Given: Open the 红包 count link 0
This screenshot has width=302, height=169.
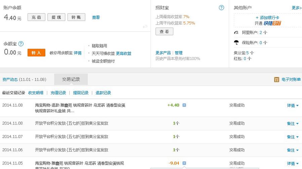Looking at the screenshot, I should pyautogui.click(x=245, y=58).
